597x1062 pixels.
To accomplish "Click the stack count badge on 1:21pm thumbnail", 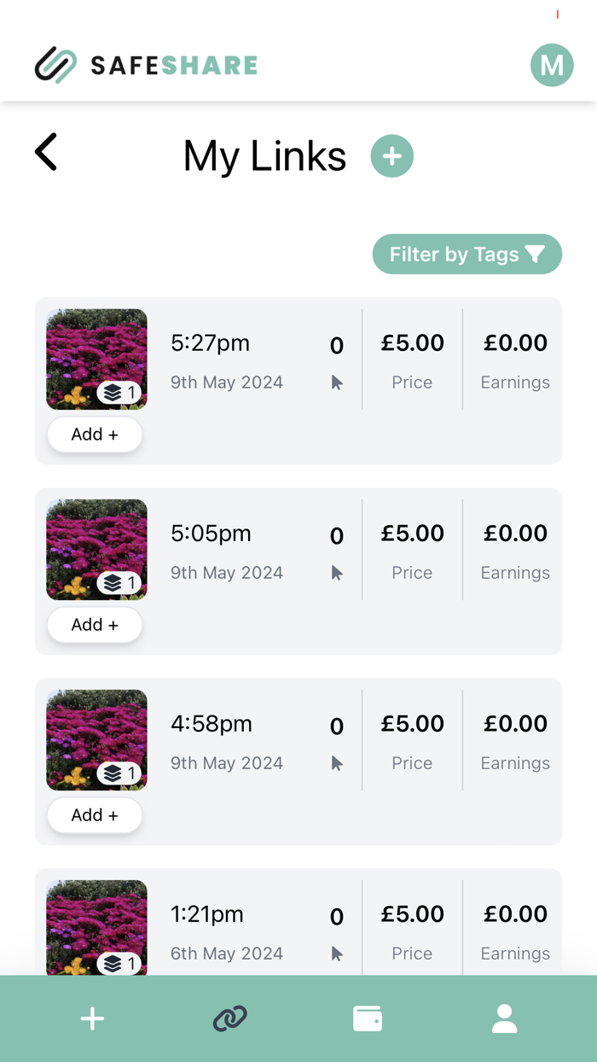I will click(x=119, y=964).
